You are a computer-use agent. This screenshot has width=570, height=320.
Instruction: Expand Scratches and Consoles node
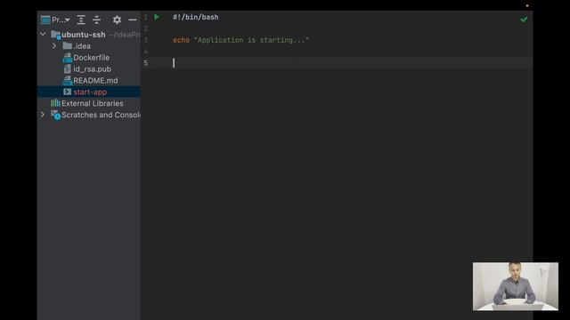(43, 115)
